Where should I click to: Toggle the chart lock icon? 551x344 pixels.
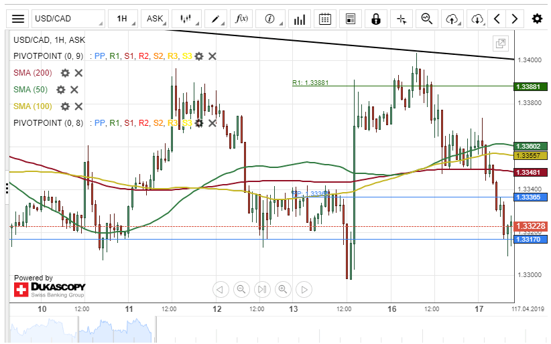tap(376, 19)
